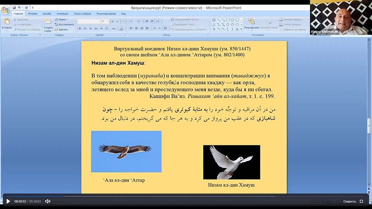
Task: Toggle align text left
Action: (x=131, y=28)
